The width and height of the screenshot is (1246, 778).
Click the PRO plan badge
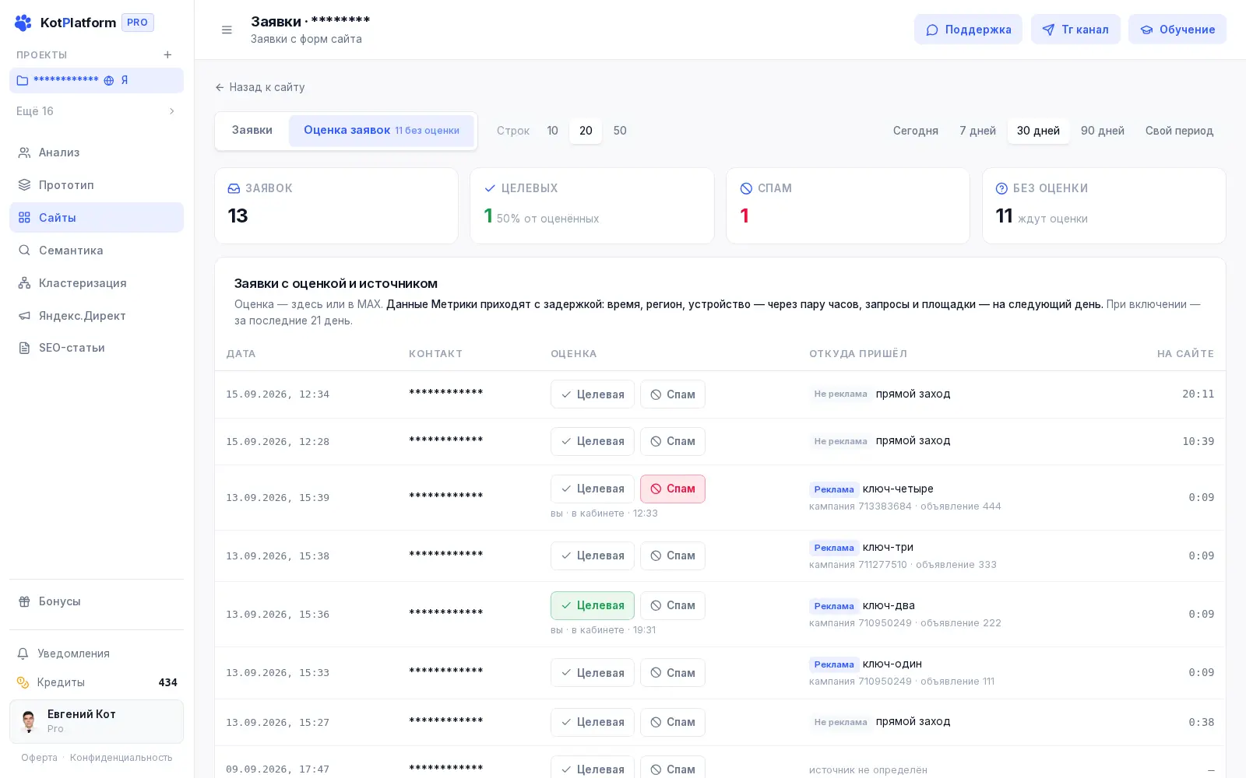pos(138,23)
